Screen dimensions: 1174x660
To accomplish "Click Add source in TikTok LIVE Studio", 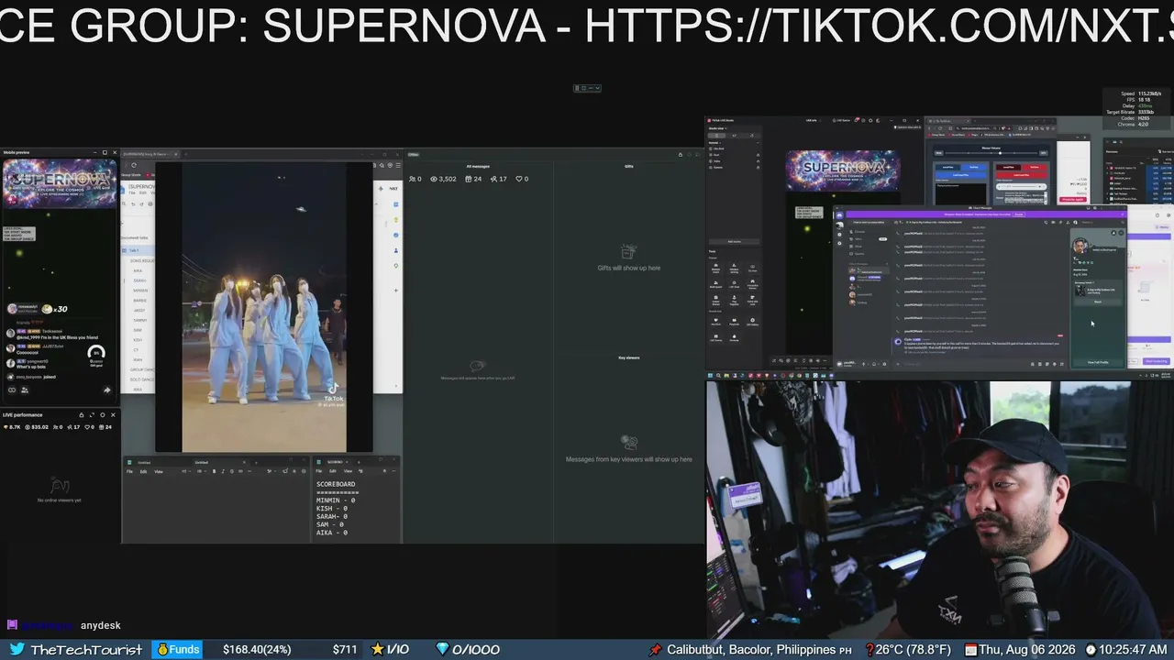I will click(734, 242).
